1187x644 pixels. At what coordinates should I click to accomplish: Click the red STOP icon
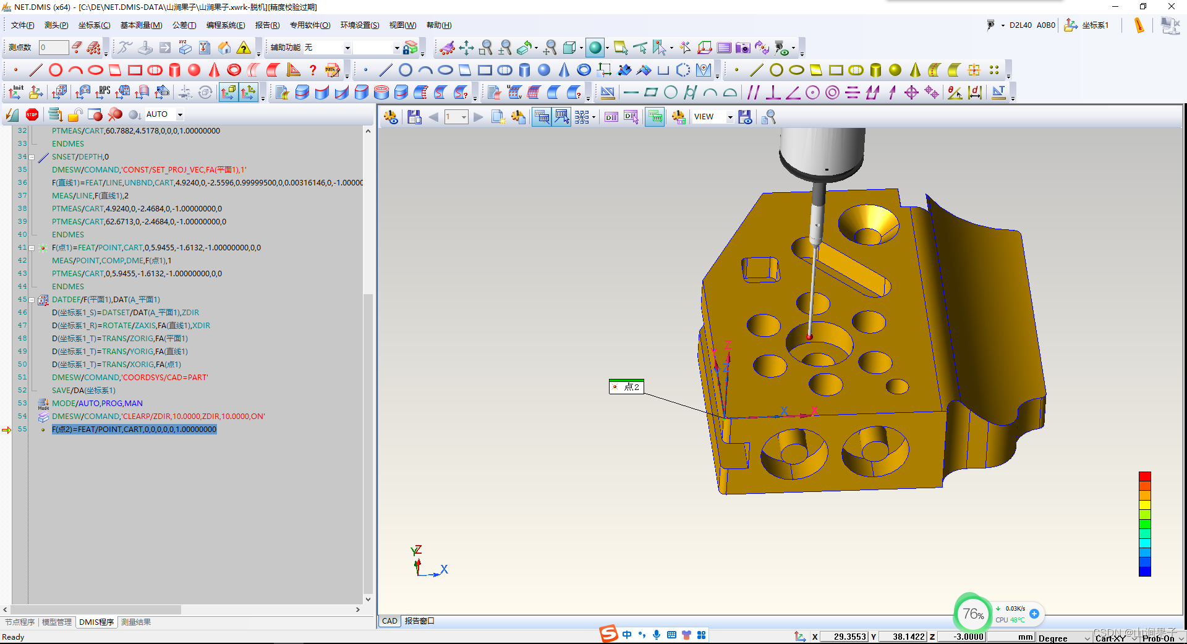pyautogui.click(x=32, y=114)
